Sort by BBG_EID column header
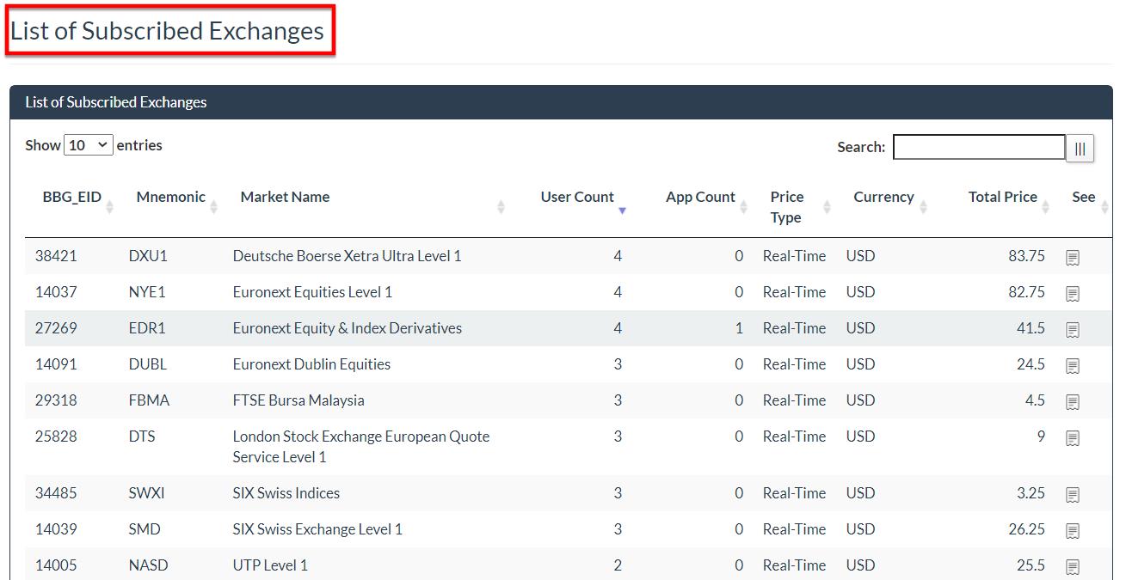This screenshot has width=1126, height=580. click(72, 198)
